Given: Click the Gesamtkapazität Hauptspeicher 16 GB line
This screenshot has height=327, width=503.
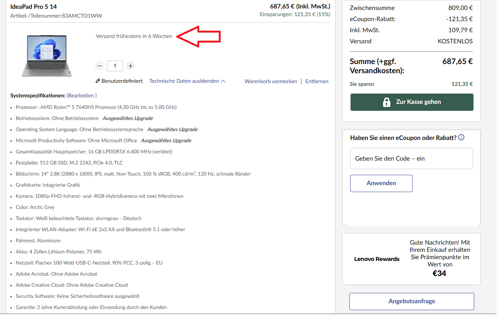Looking at the screenshot, I should tap(94, 152).
